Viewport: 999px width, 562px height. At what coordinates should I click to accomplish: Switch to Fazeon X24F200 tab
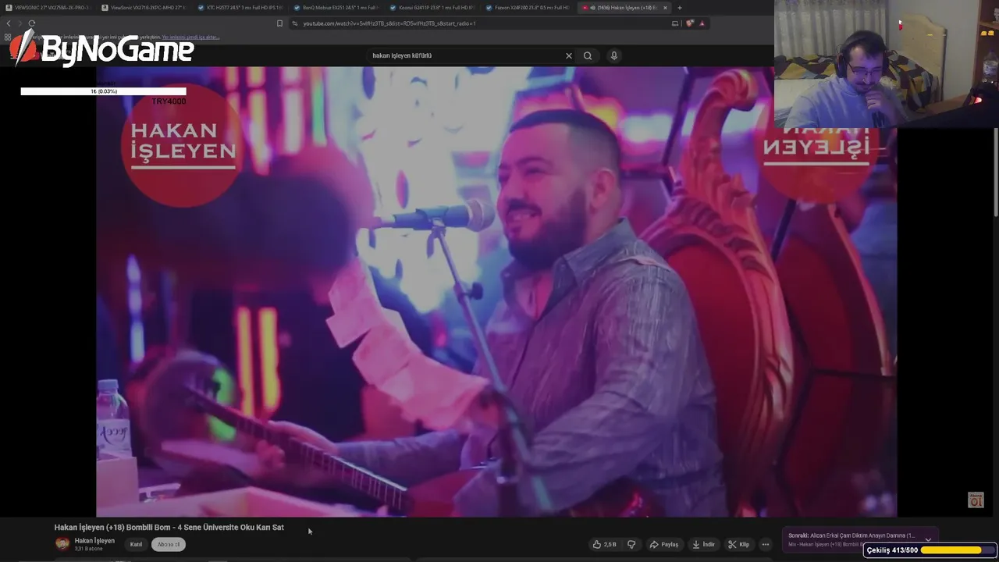point(527,8)
